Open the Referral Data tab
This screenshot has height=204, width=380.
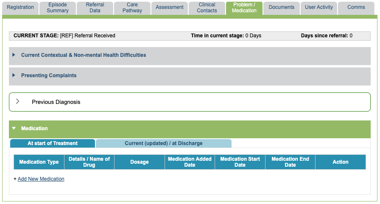(x=95, y=8)
